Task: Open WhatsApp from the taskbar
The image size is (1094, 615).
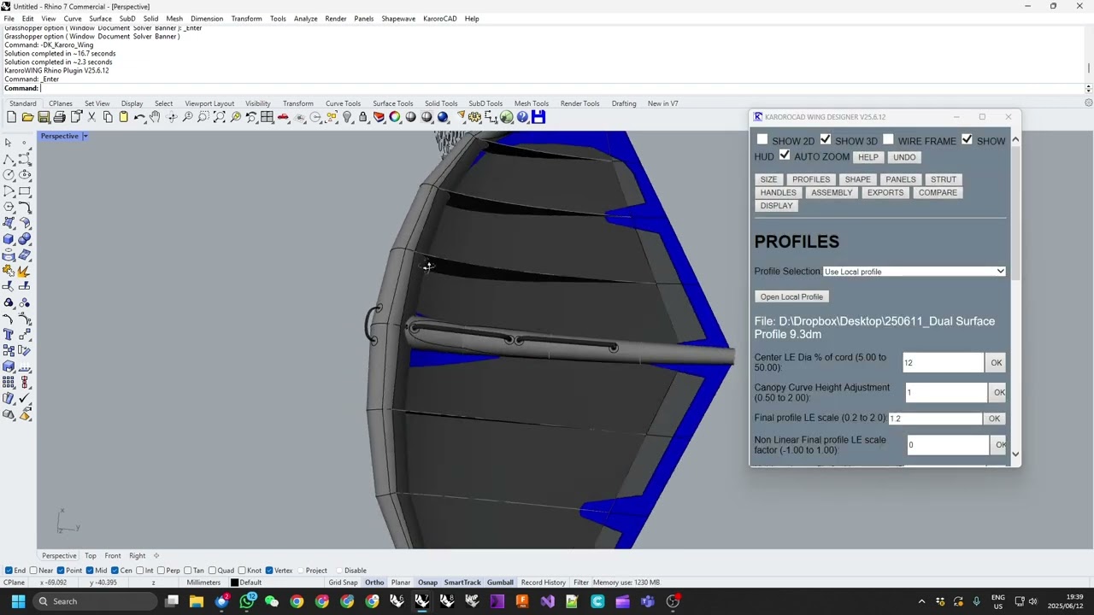Action: pos(247,601)
